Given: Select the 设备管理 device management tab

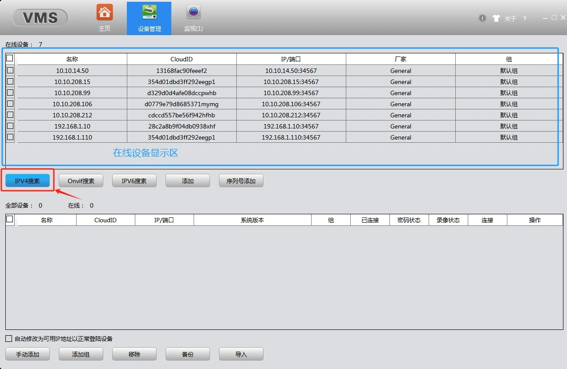Looking at the screenshot, I should [x=149, y=18].
